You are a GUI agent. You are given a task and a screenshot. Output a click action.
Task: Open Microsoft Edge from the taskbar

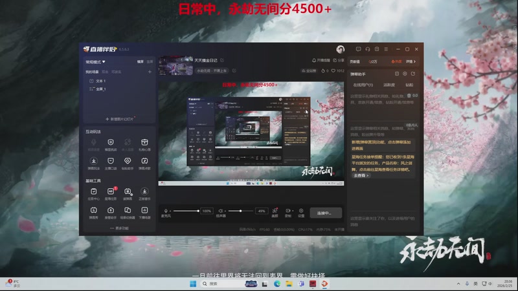pyautogui.click(x=277, y=284)
